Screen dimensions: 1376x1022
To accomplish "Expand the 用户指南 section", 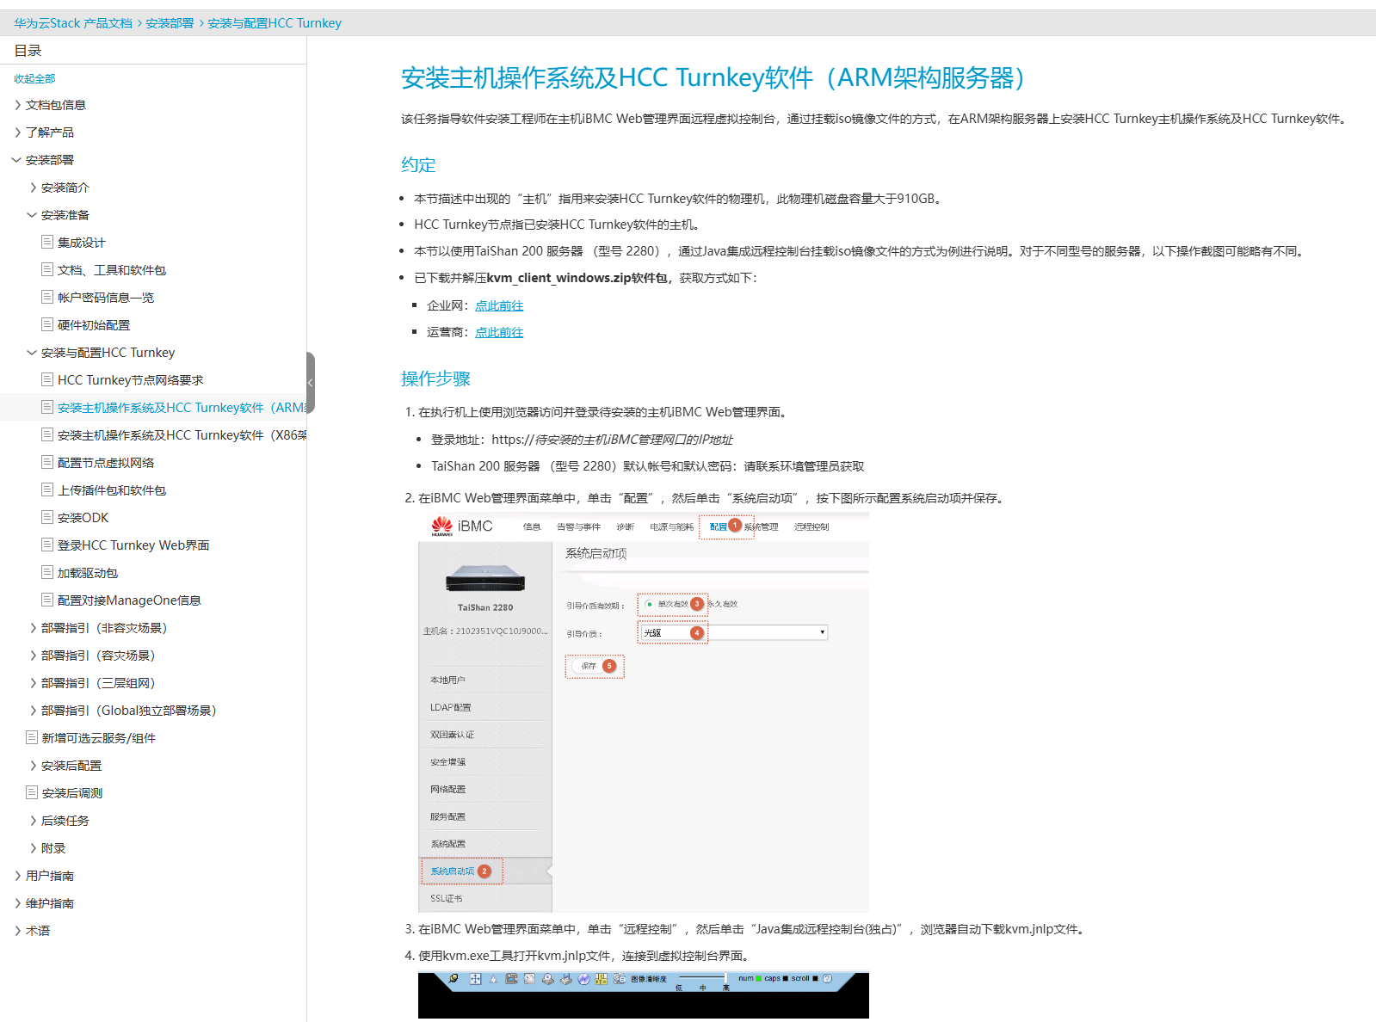I will (x=18, y=876).
